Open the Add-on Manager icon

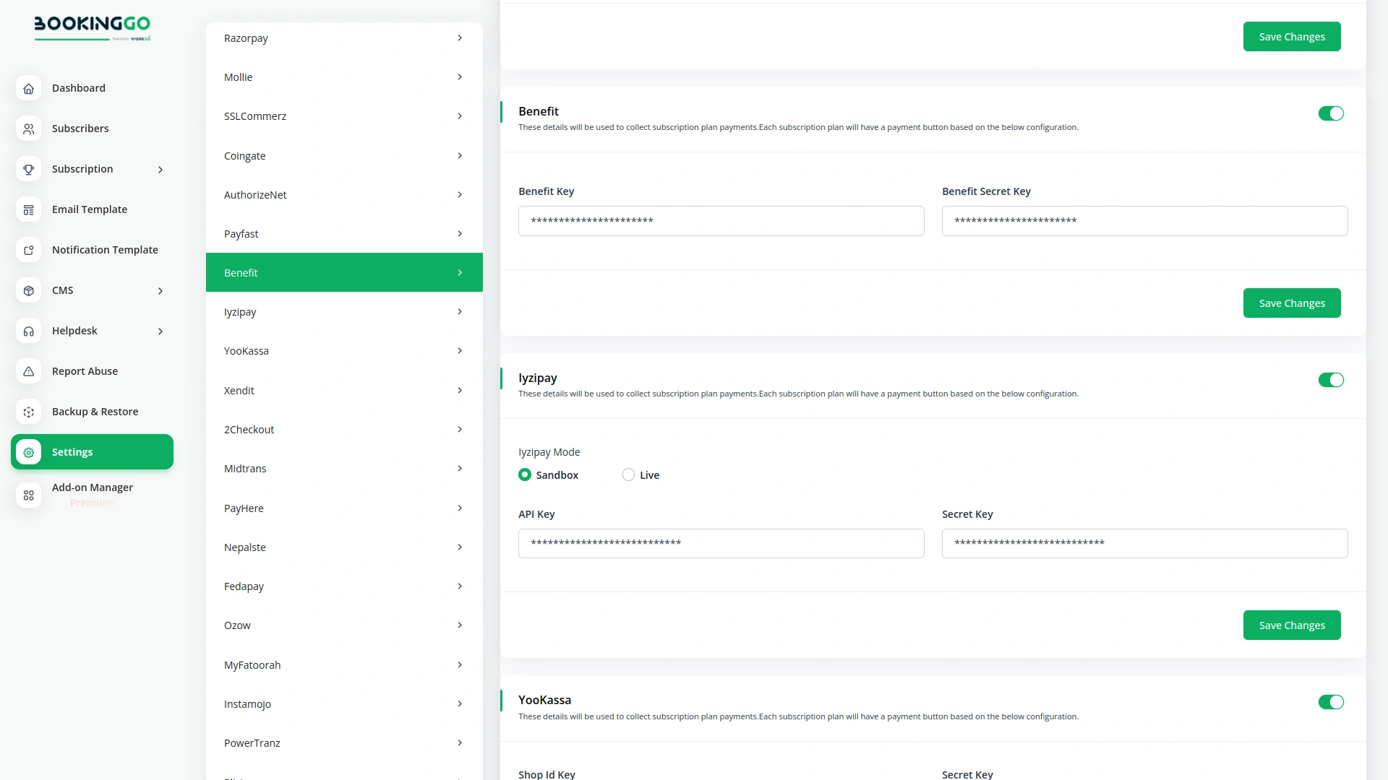(28, 495)
